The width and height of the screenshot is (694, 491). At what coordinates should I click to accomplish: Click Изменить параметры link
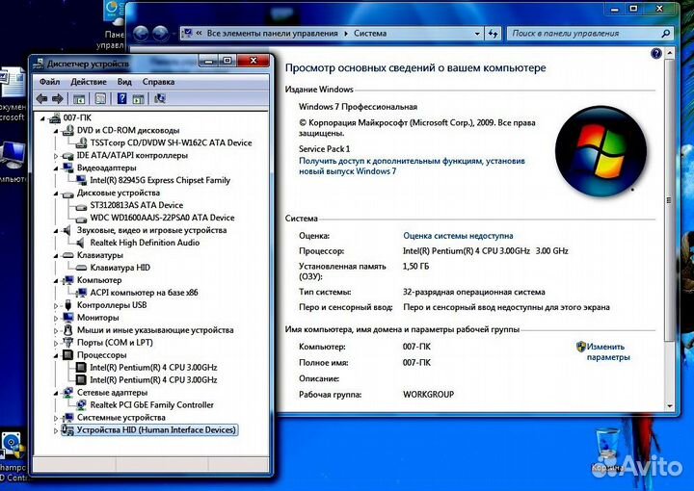[x=608, y=351]
